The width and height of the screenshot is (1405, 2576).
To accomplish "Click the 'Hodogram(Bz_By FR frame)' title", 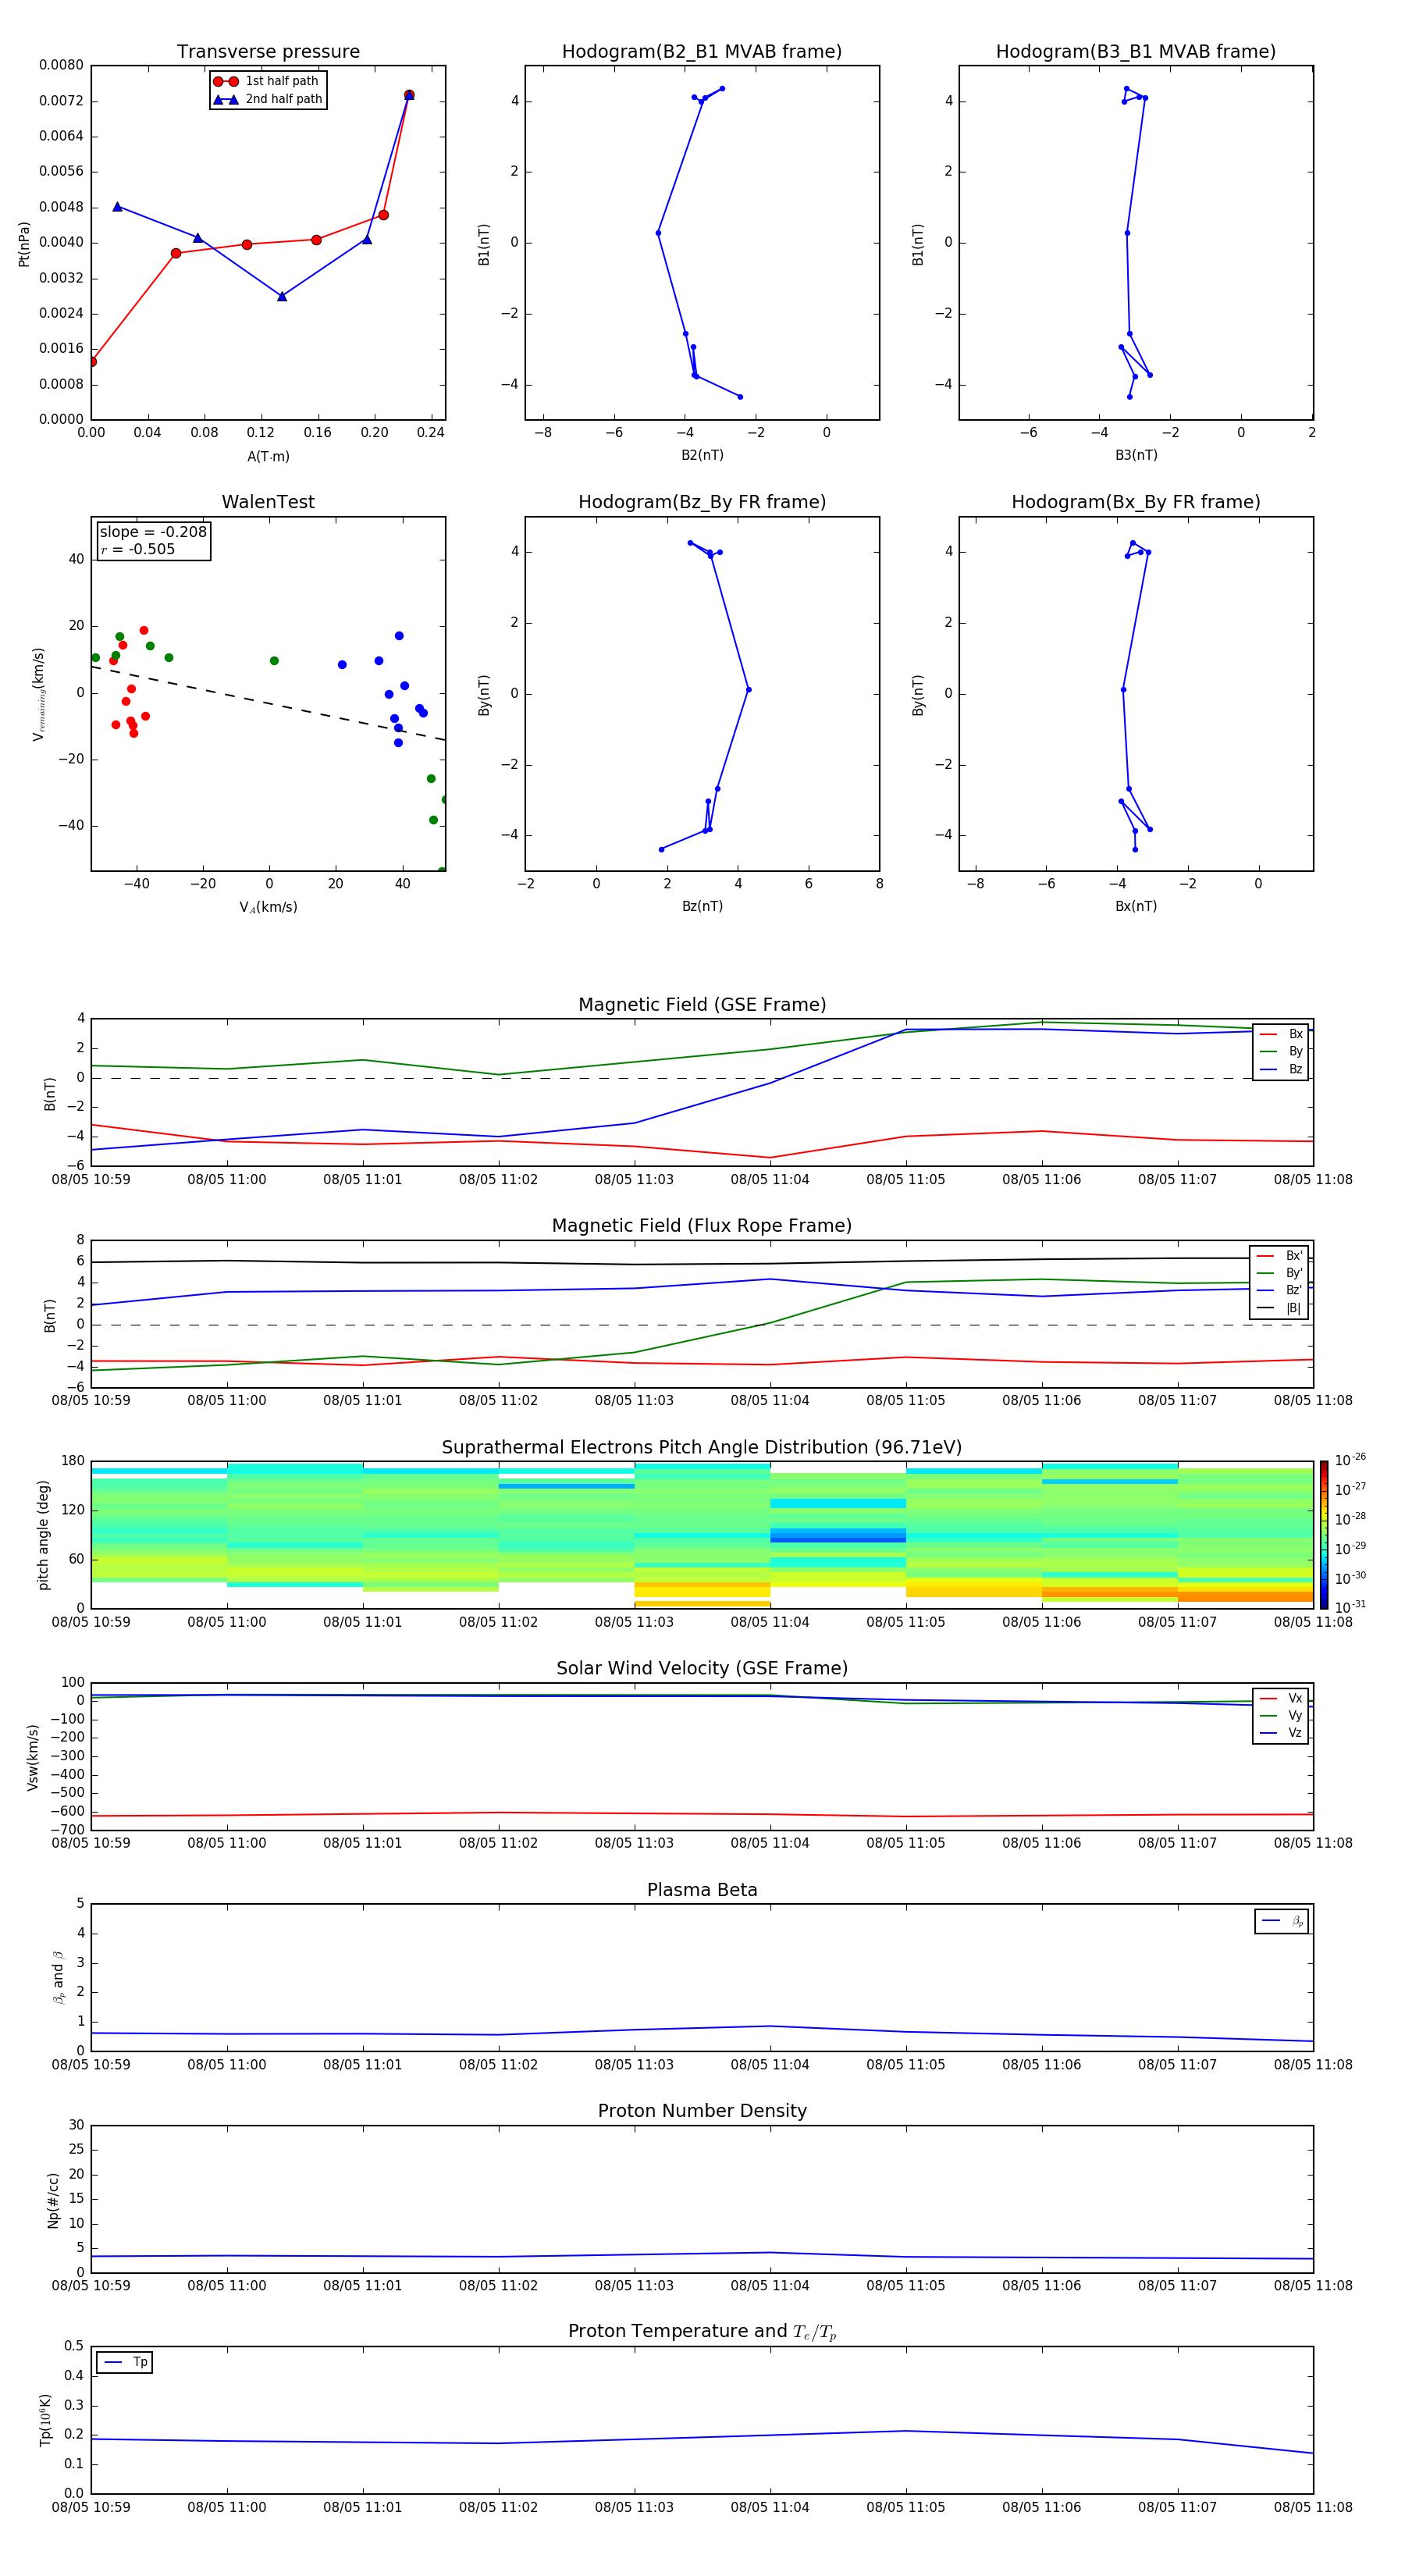I will click(702, 502).
